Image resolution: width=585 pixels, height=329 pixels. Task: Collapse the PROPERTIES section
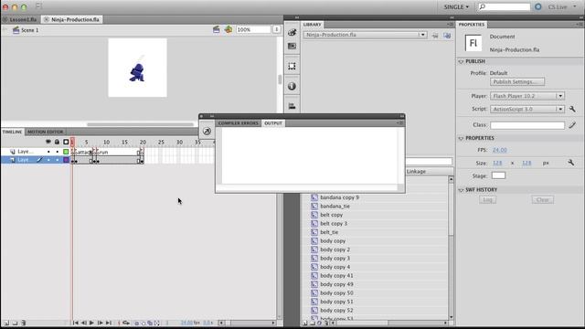[461, 138]
